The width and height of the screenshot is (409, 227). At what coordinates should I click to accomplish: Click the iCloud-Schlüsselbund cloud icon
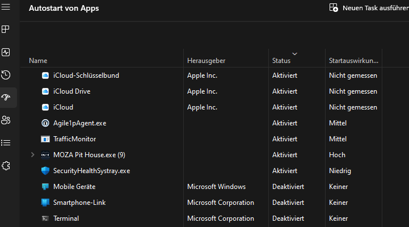45,75
